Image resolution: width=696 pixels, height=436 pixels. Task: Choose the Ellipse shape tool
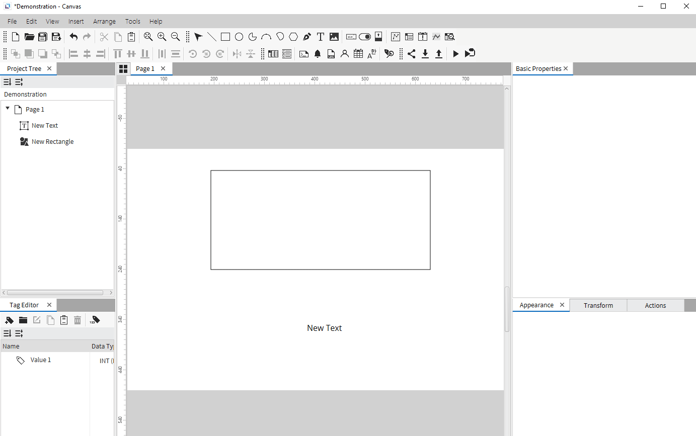tap(239, 36)
